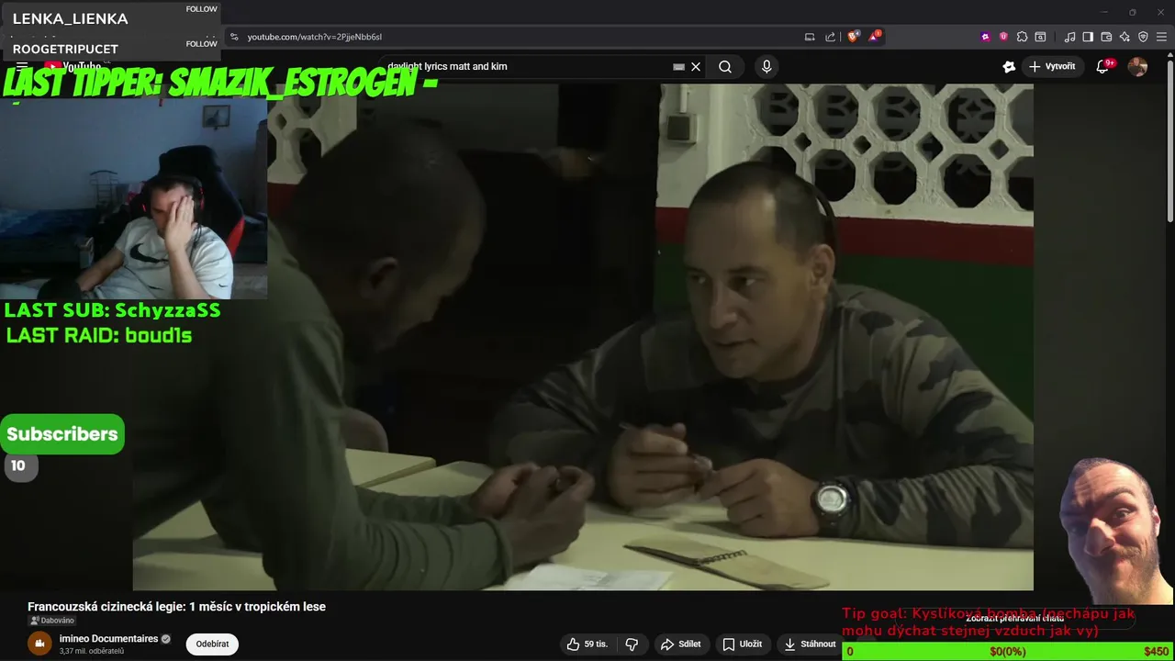Click the tip goal progress bar
The height and width of the screenshot is (661, 1175).
coord(1008,652)
